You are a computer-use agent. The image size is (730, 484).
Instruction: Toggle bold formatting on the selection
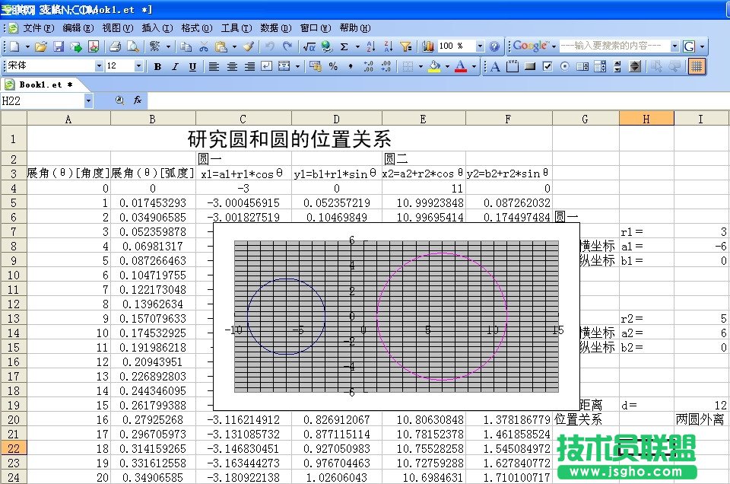click(157, 66)
